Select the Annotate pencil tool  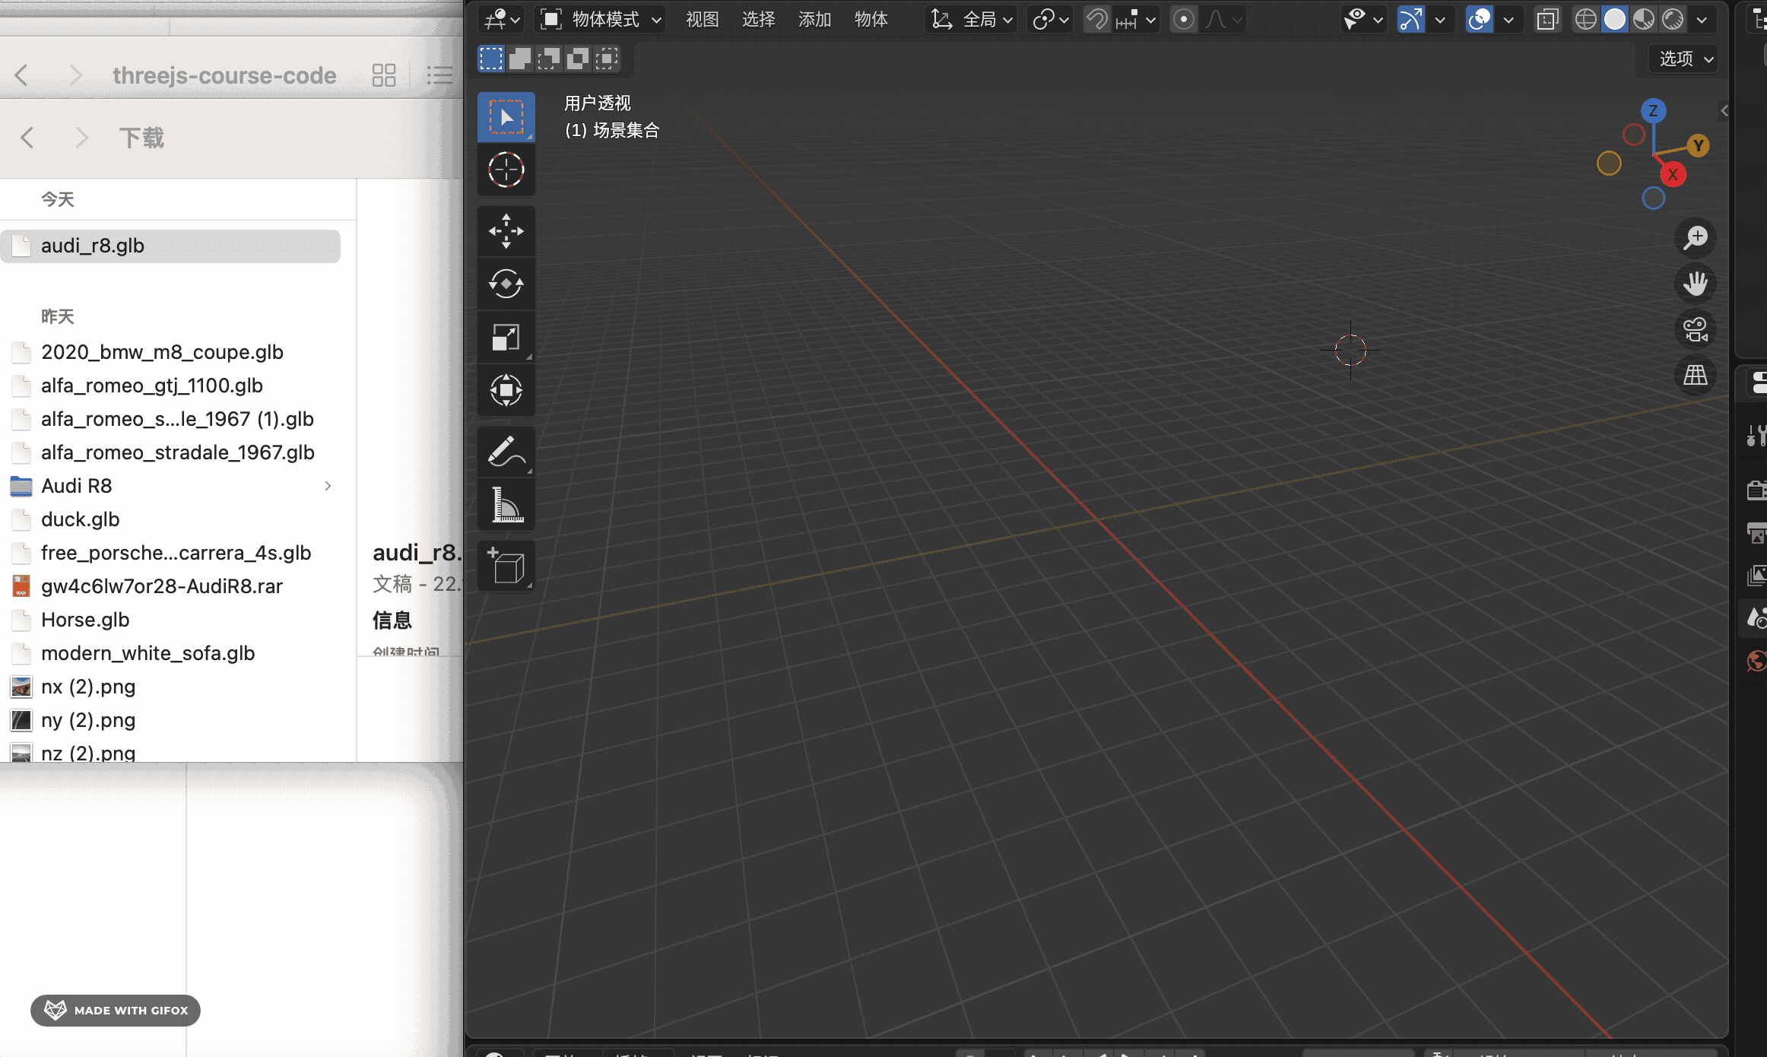pos(506,452)
